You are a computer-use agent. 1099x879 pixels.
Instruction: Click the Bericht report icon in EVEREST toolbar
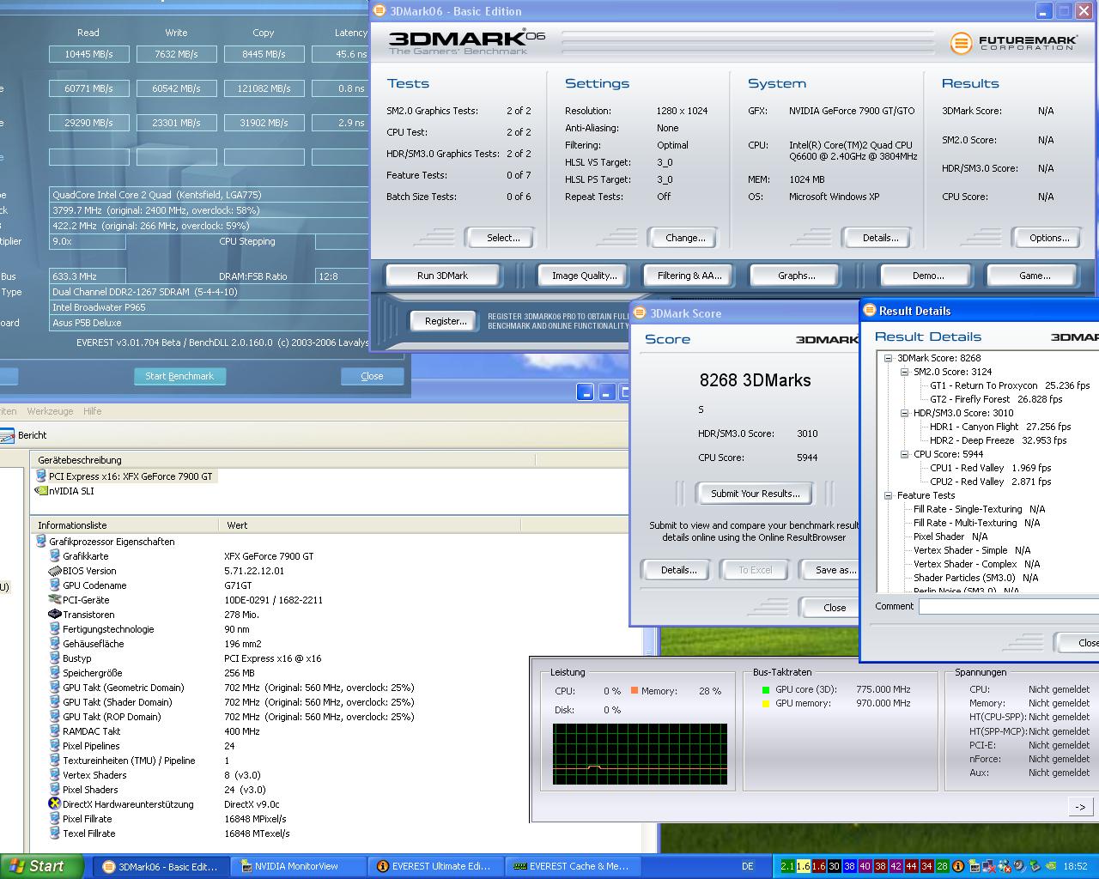tap(7, 435)
